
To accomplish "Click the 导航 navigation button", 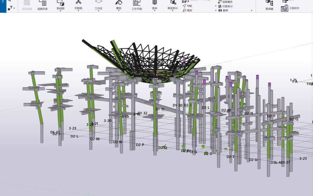I will 188,6.
